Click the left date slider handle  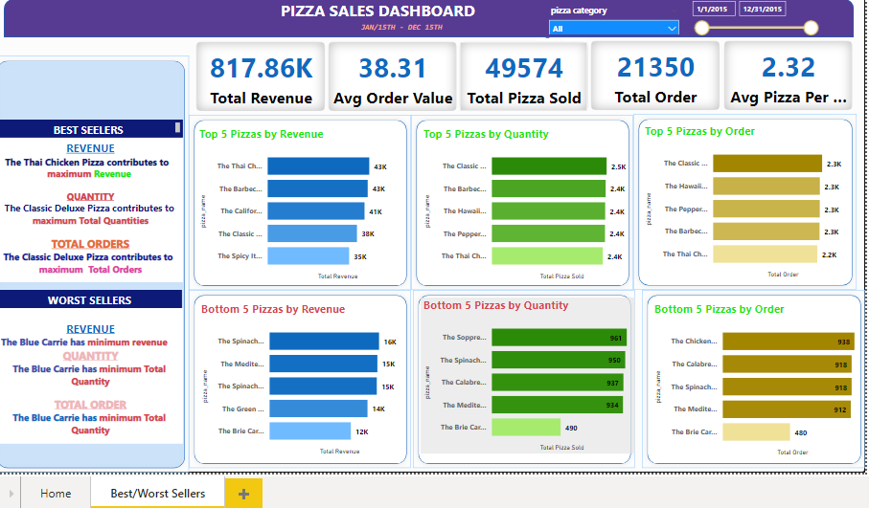click(702, 28)
